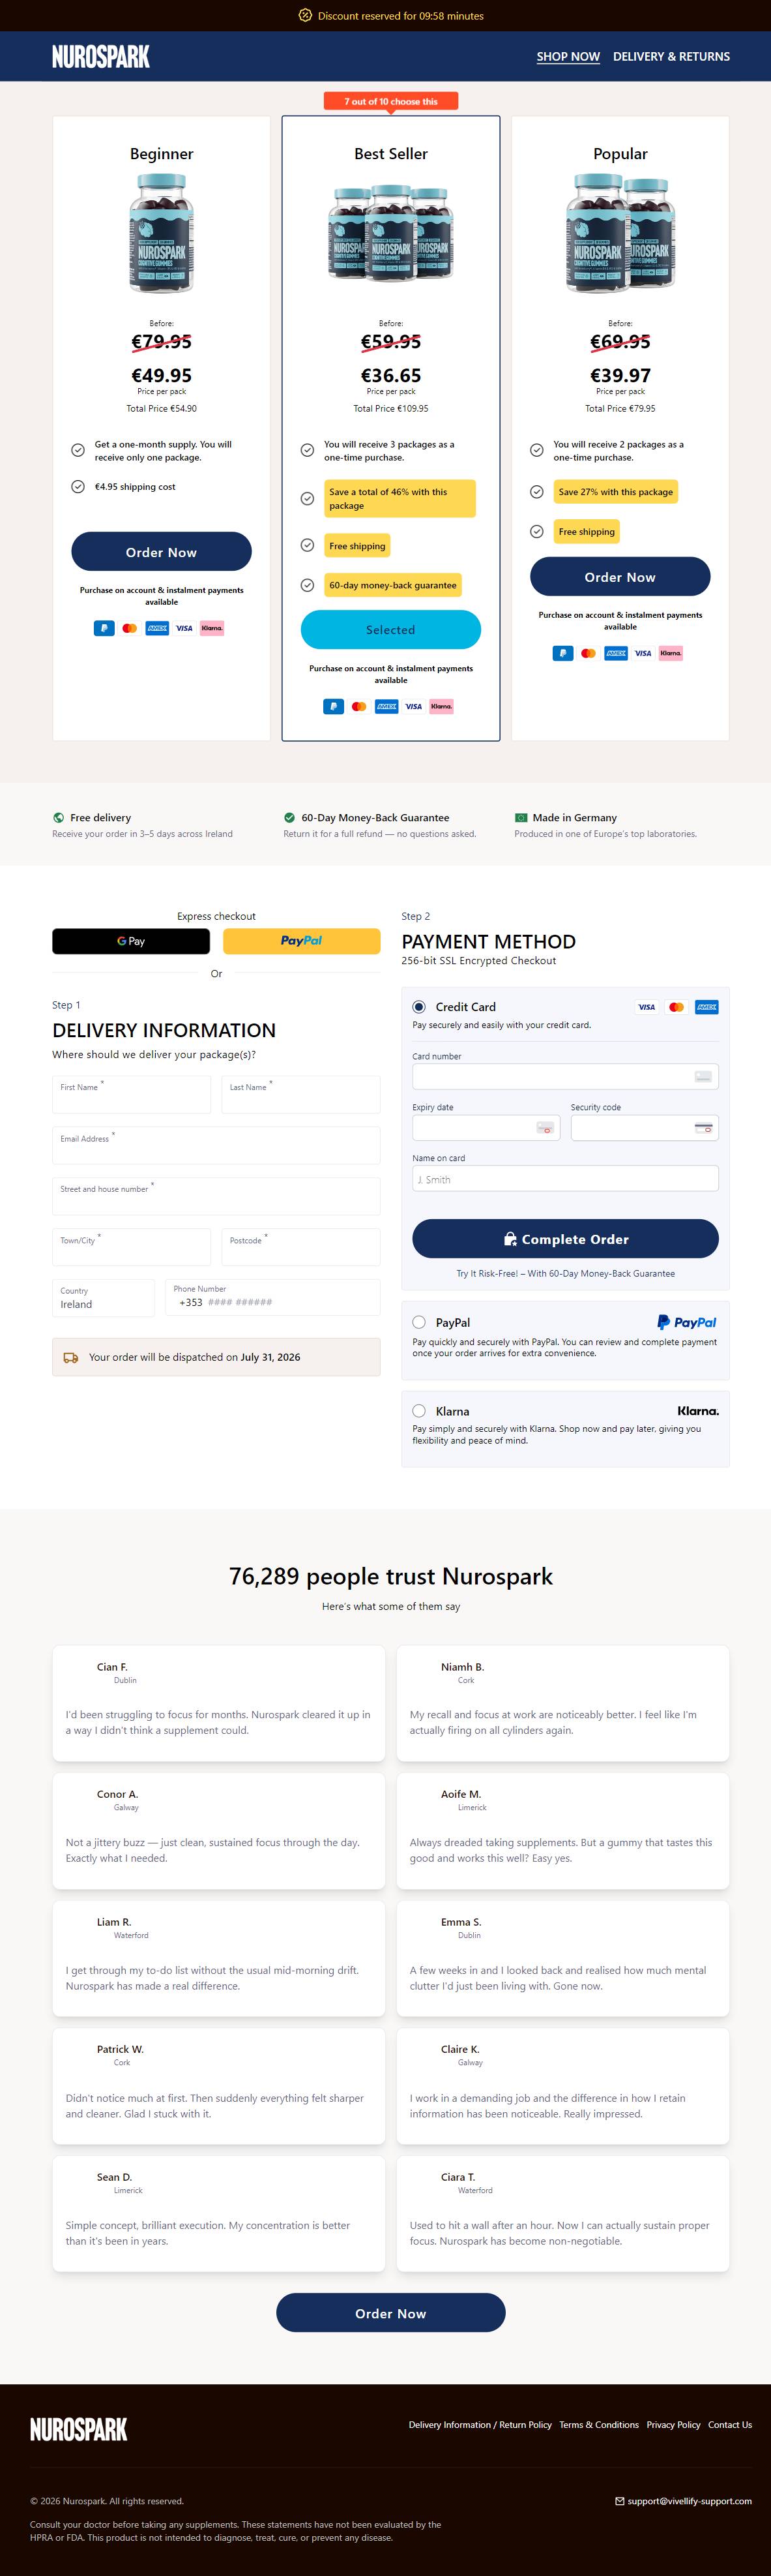This screenshot has width=771, height=2576.
Task: Open Delivery & Returns navigation item
Action: 671,56
